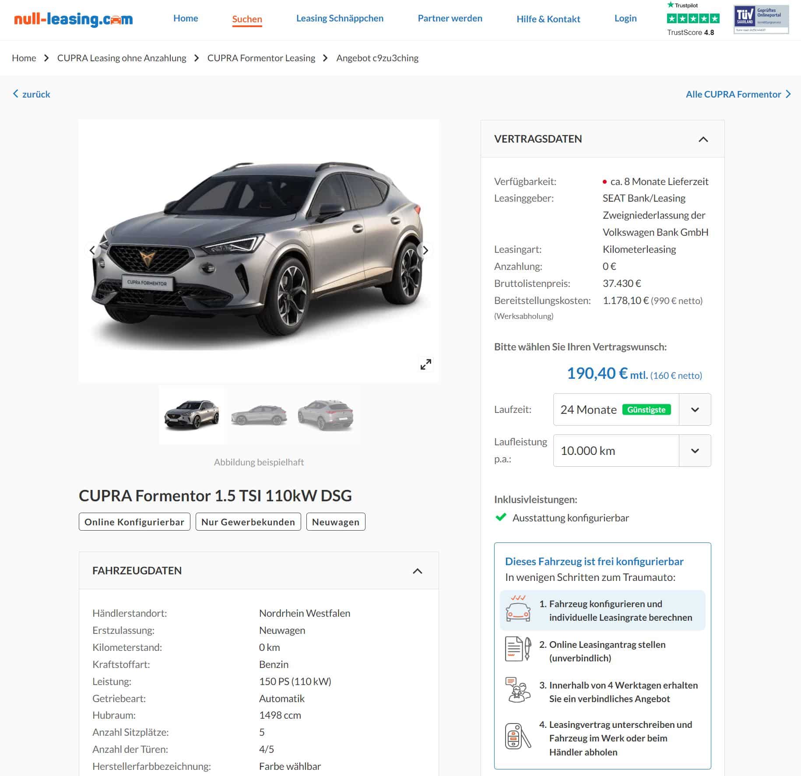Click the binding offer advisor icon
The image size is (801, 776).
coord(518,690)
